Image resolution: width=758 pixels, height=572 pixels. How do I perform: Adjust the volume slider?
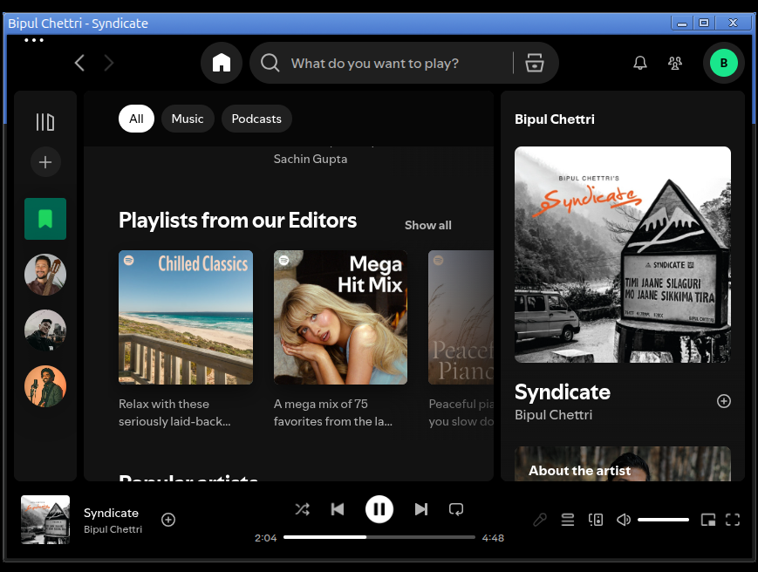[663, 520]
